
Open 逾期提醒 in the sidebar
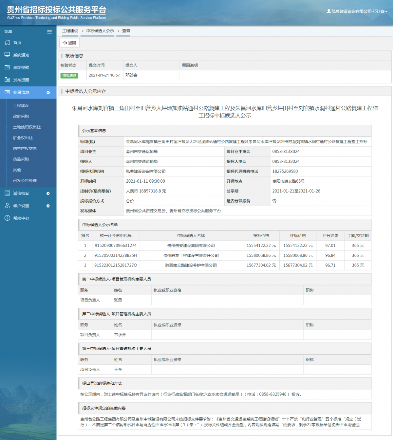(21, 67)
